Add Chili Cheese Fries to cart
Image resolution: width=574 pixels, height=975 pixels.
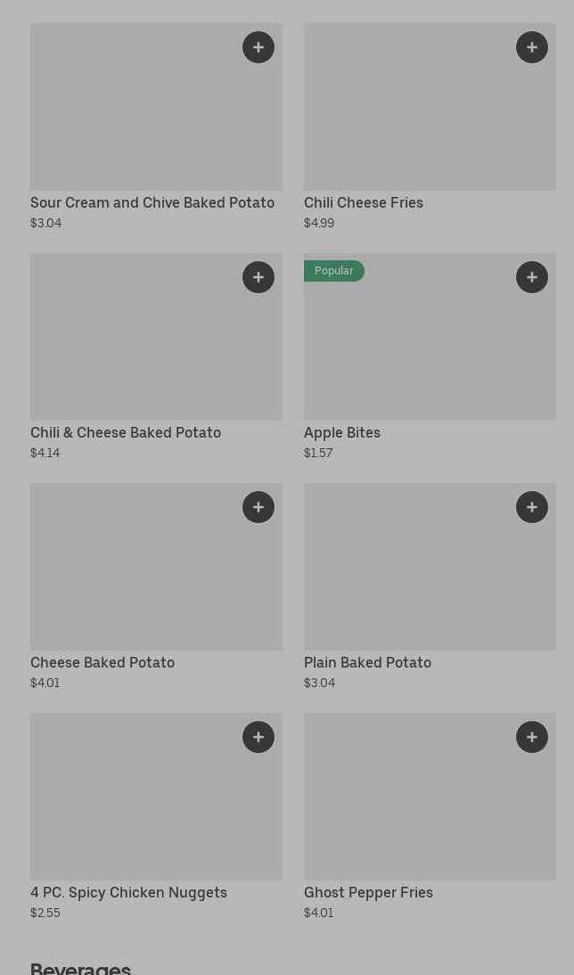coord(532,47)
